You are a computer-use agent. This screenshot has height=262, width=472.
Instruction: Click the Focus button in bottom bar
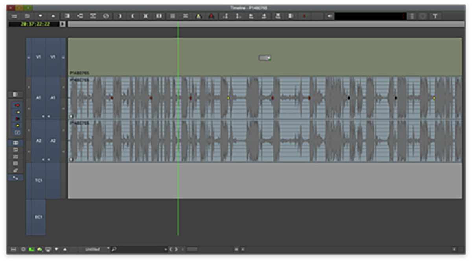pyautogui.click(x=14, y=249)
